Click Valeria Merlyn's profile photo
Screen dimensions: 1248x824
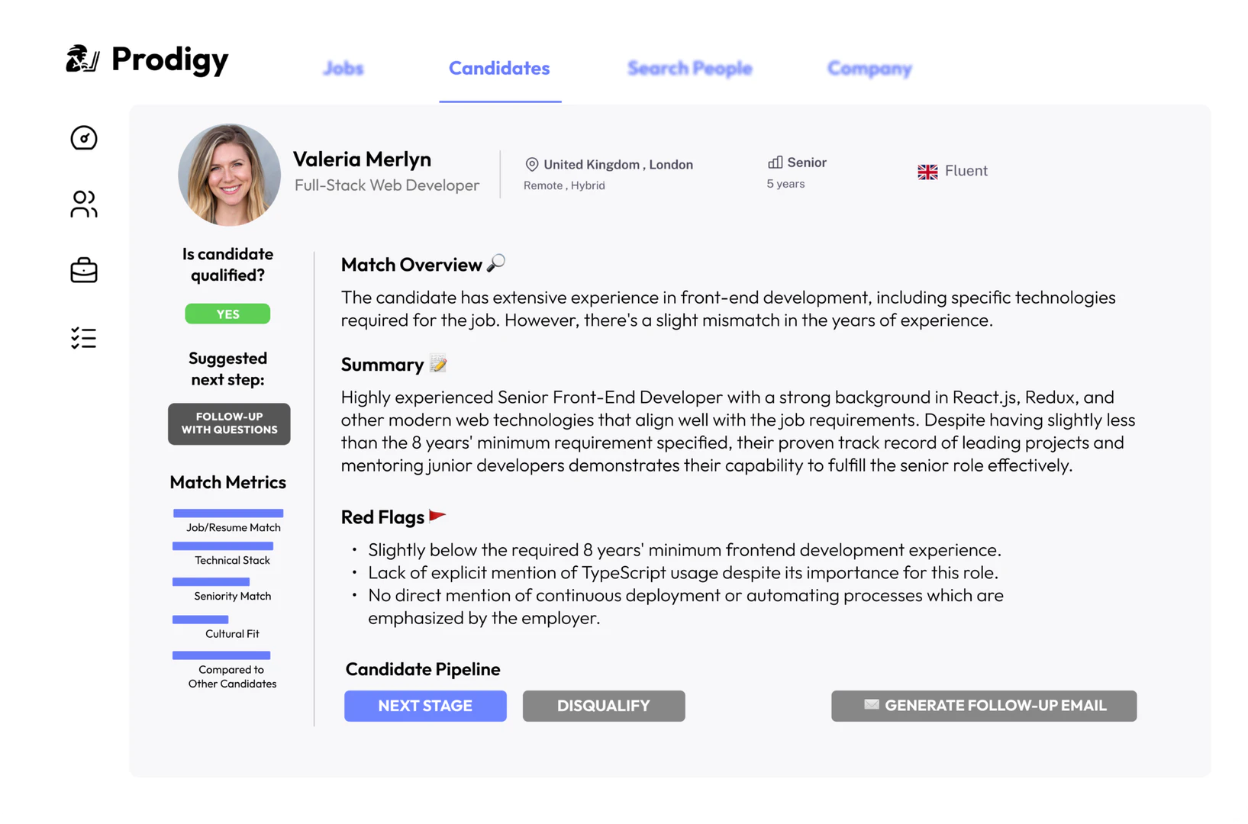229,175
